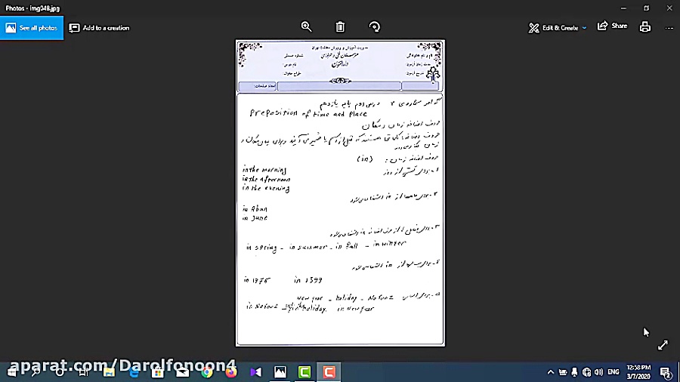Viewport: 680px width, 382px height.
Task: Click the battery tray icon
Action: click(562, 372)
